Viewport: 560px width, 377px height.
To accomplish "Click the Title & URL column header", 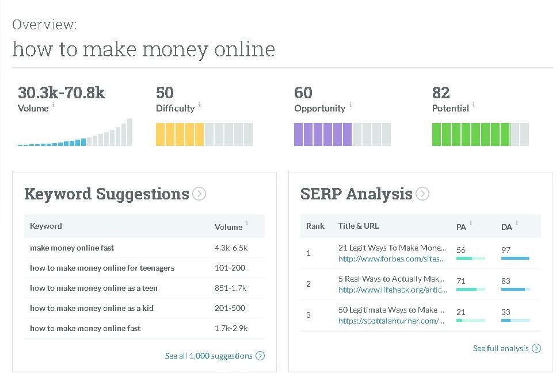I will pyautogui.click(x=358, y=226).
